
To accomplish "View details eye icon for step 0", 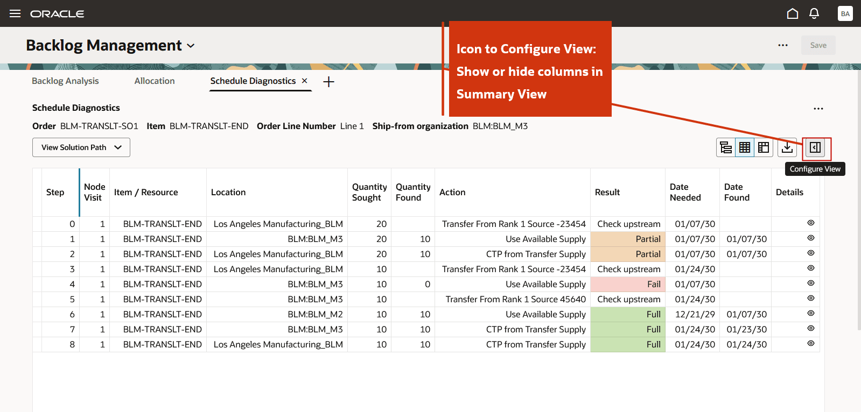I will coord(811,223).
